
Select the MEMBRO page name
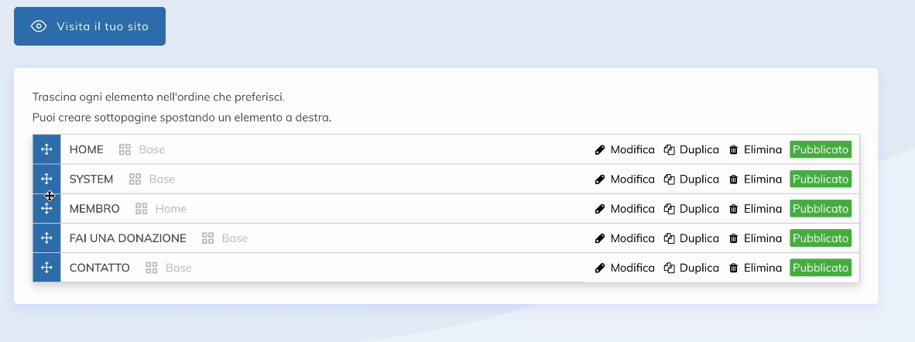tap(94, 209)
